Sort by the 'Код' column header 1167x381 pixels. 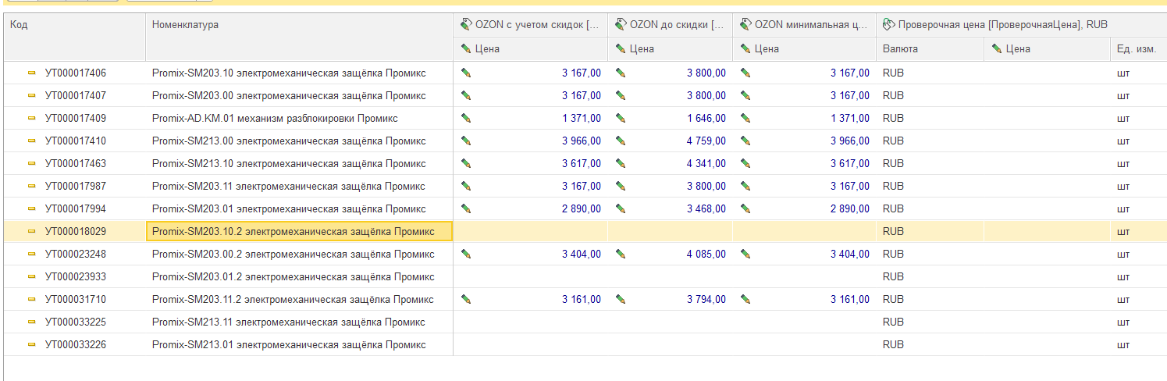coord(74,37)
